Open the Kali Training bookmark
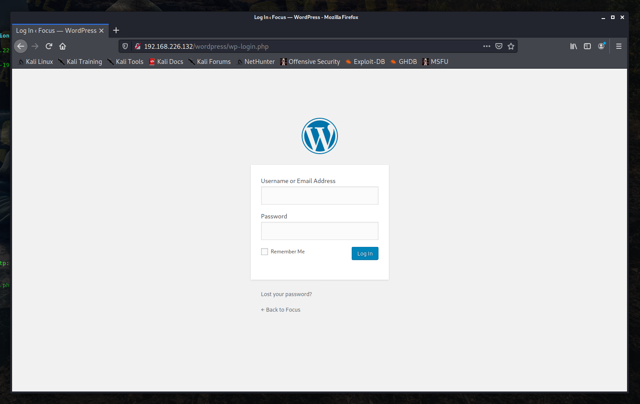This screenshot has width=640, height=404. (80, 62)
